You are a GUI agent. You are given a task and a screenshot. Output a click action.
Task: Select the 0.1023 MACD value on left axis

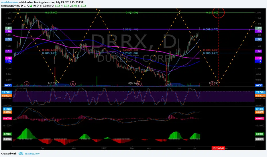pyautogui.click(x=7, y=109)
